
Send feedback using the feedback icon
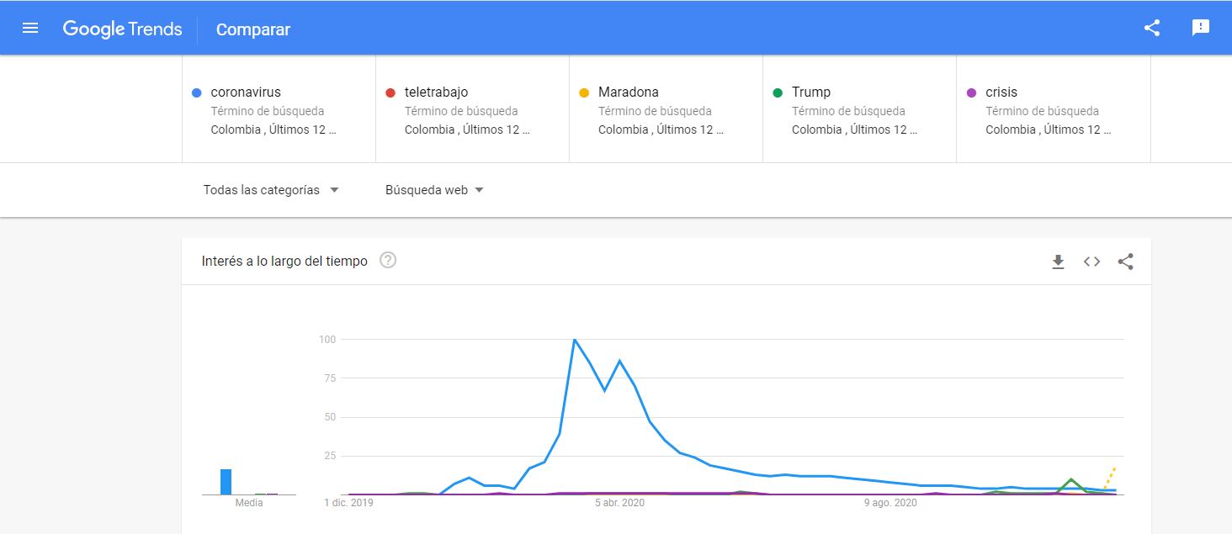pos(1200,28)
